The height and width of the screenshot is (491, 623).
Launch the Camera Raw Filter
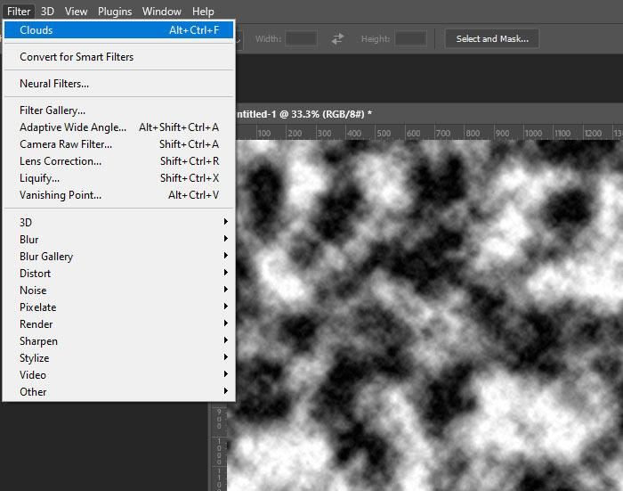coord(66,144)
